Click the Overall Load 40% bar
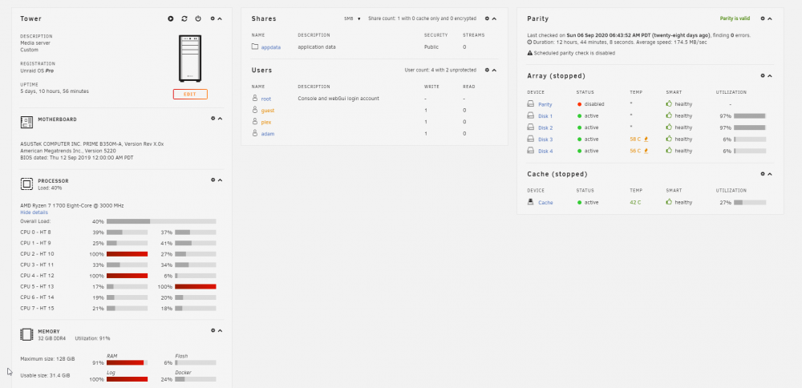 pyautogui.click(x=161, y=221)
